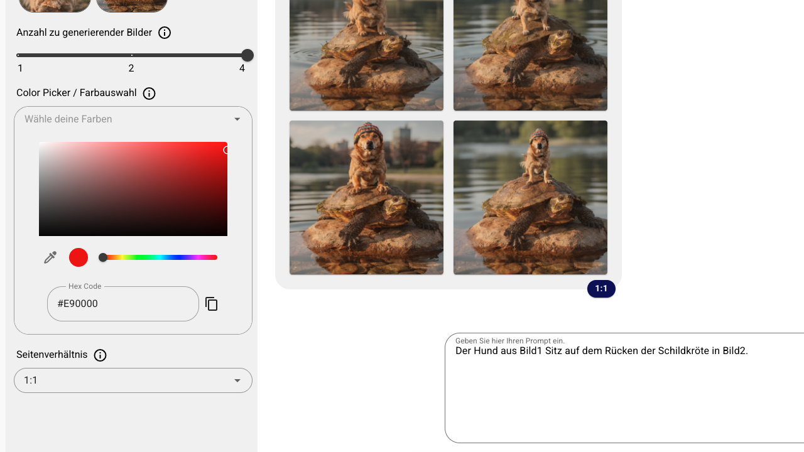Screen dimensions: 804x452
Task: Open the top-right generated dog on turtle image
Action: click(530, 55)
